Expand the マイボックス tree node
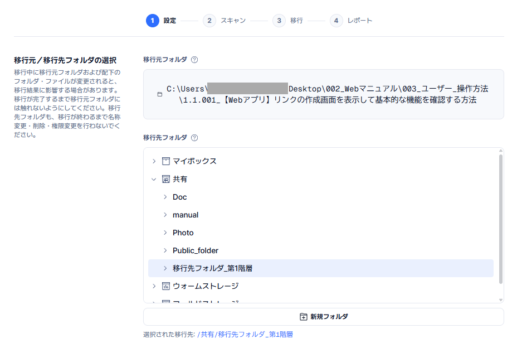517x348 pixels. pyautogui.click(x=154, y=161)
